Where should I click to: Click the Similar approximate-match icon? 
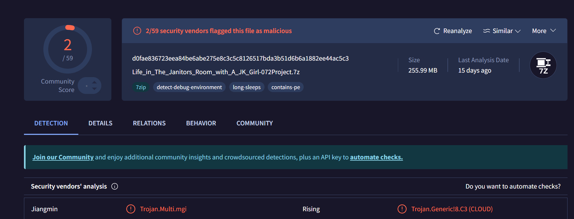(x=486, y=31)
